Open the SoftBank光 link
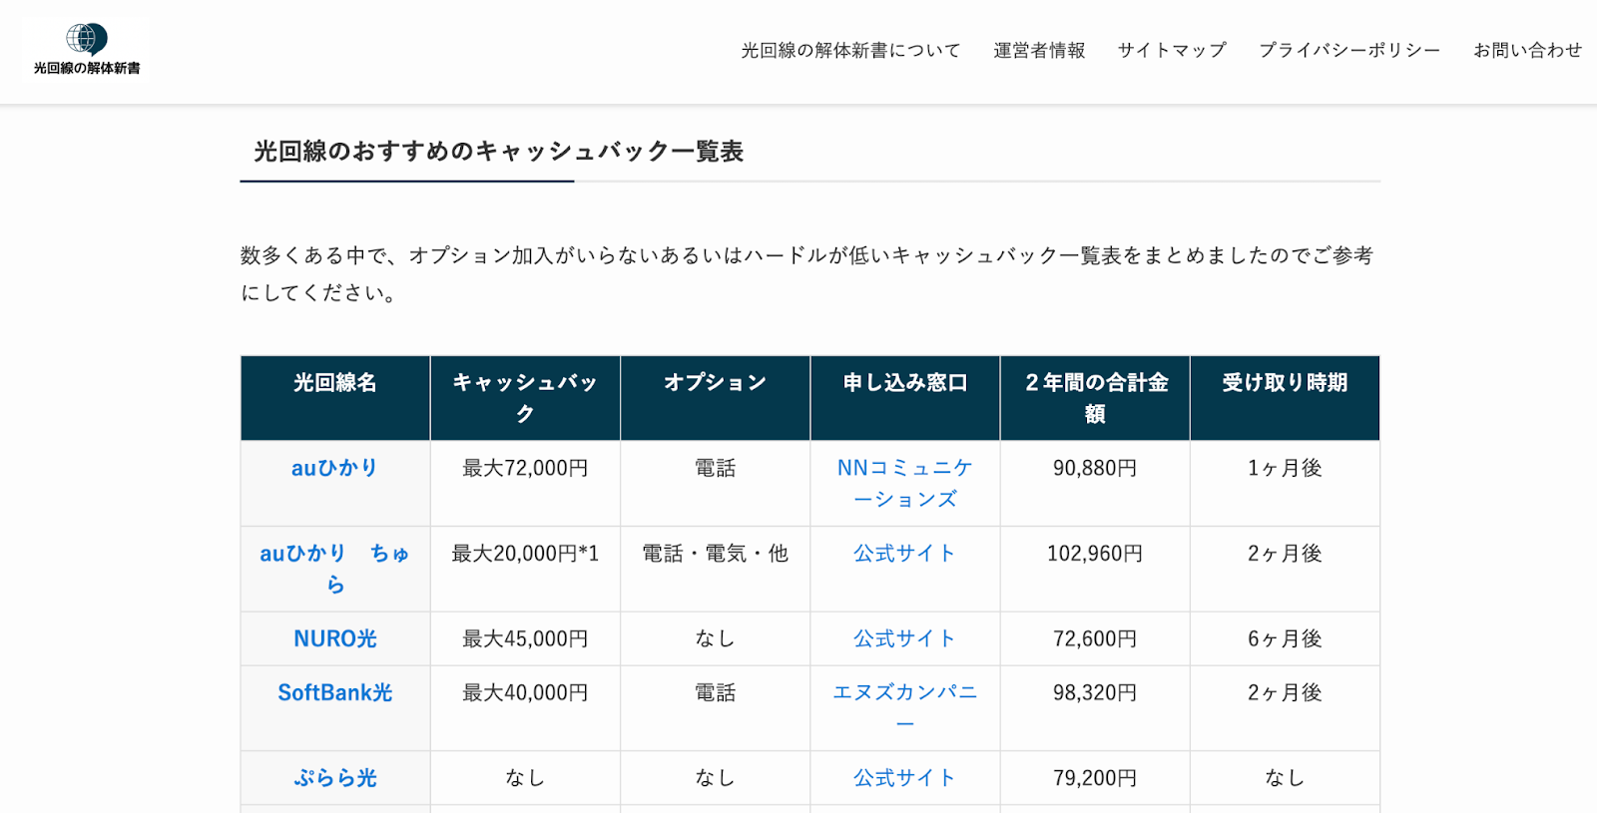Screen dimensions: 1597x813 (335, 692)
